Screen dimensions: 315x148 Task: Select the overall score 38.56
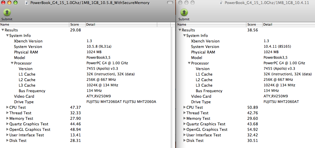(x=252, y=30)
